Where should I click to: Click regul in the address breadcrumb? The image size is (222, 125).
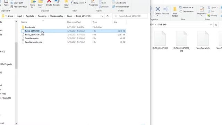click(19, 16)
